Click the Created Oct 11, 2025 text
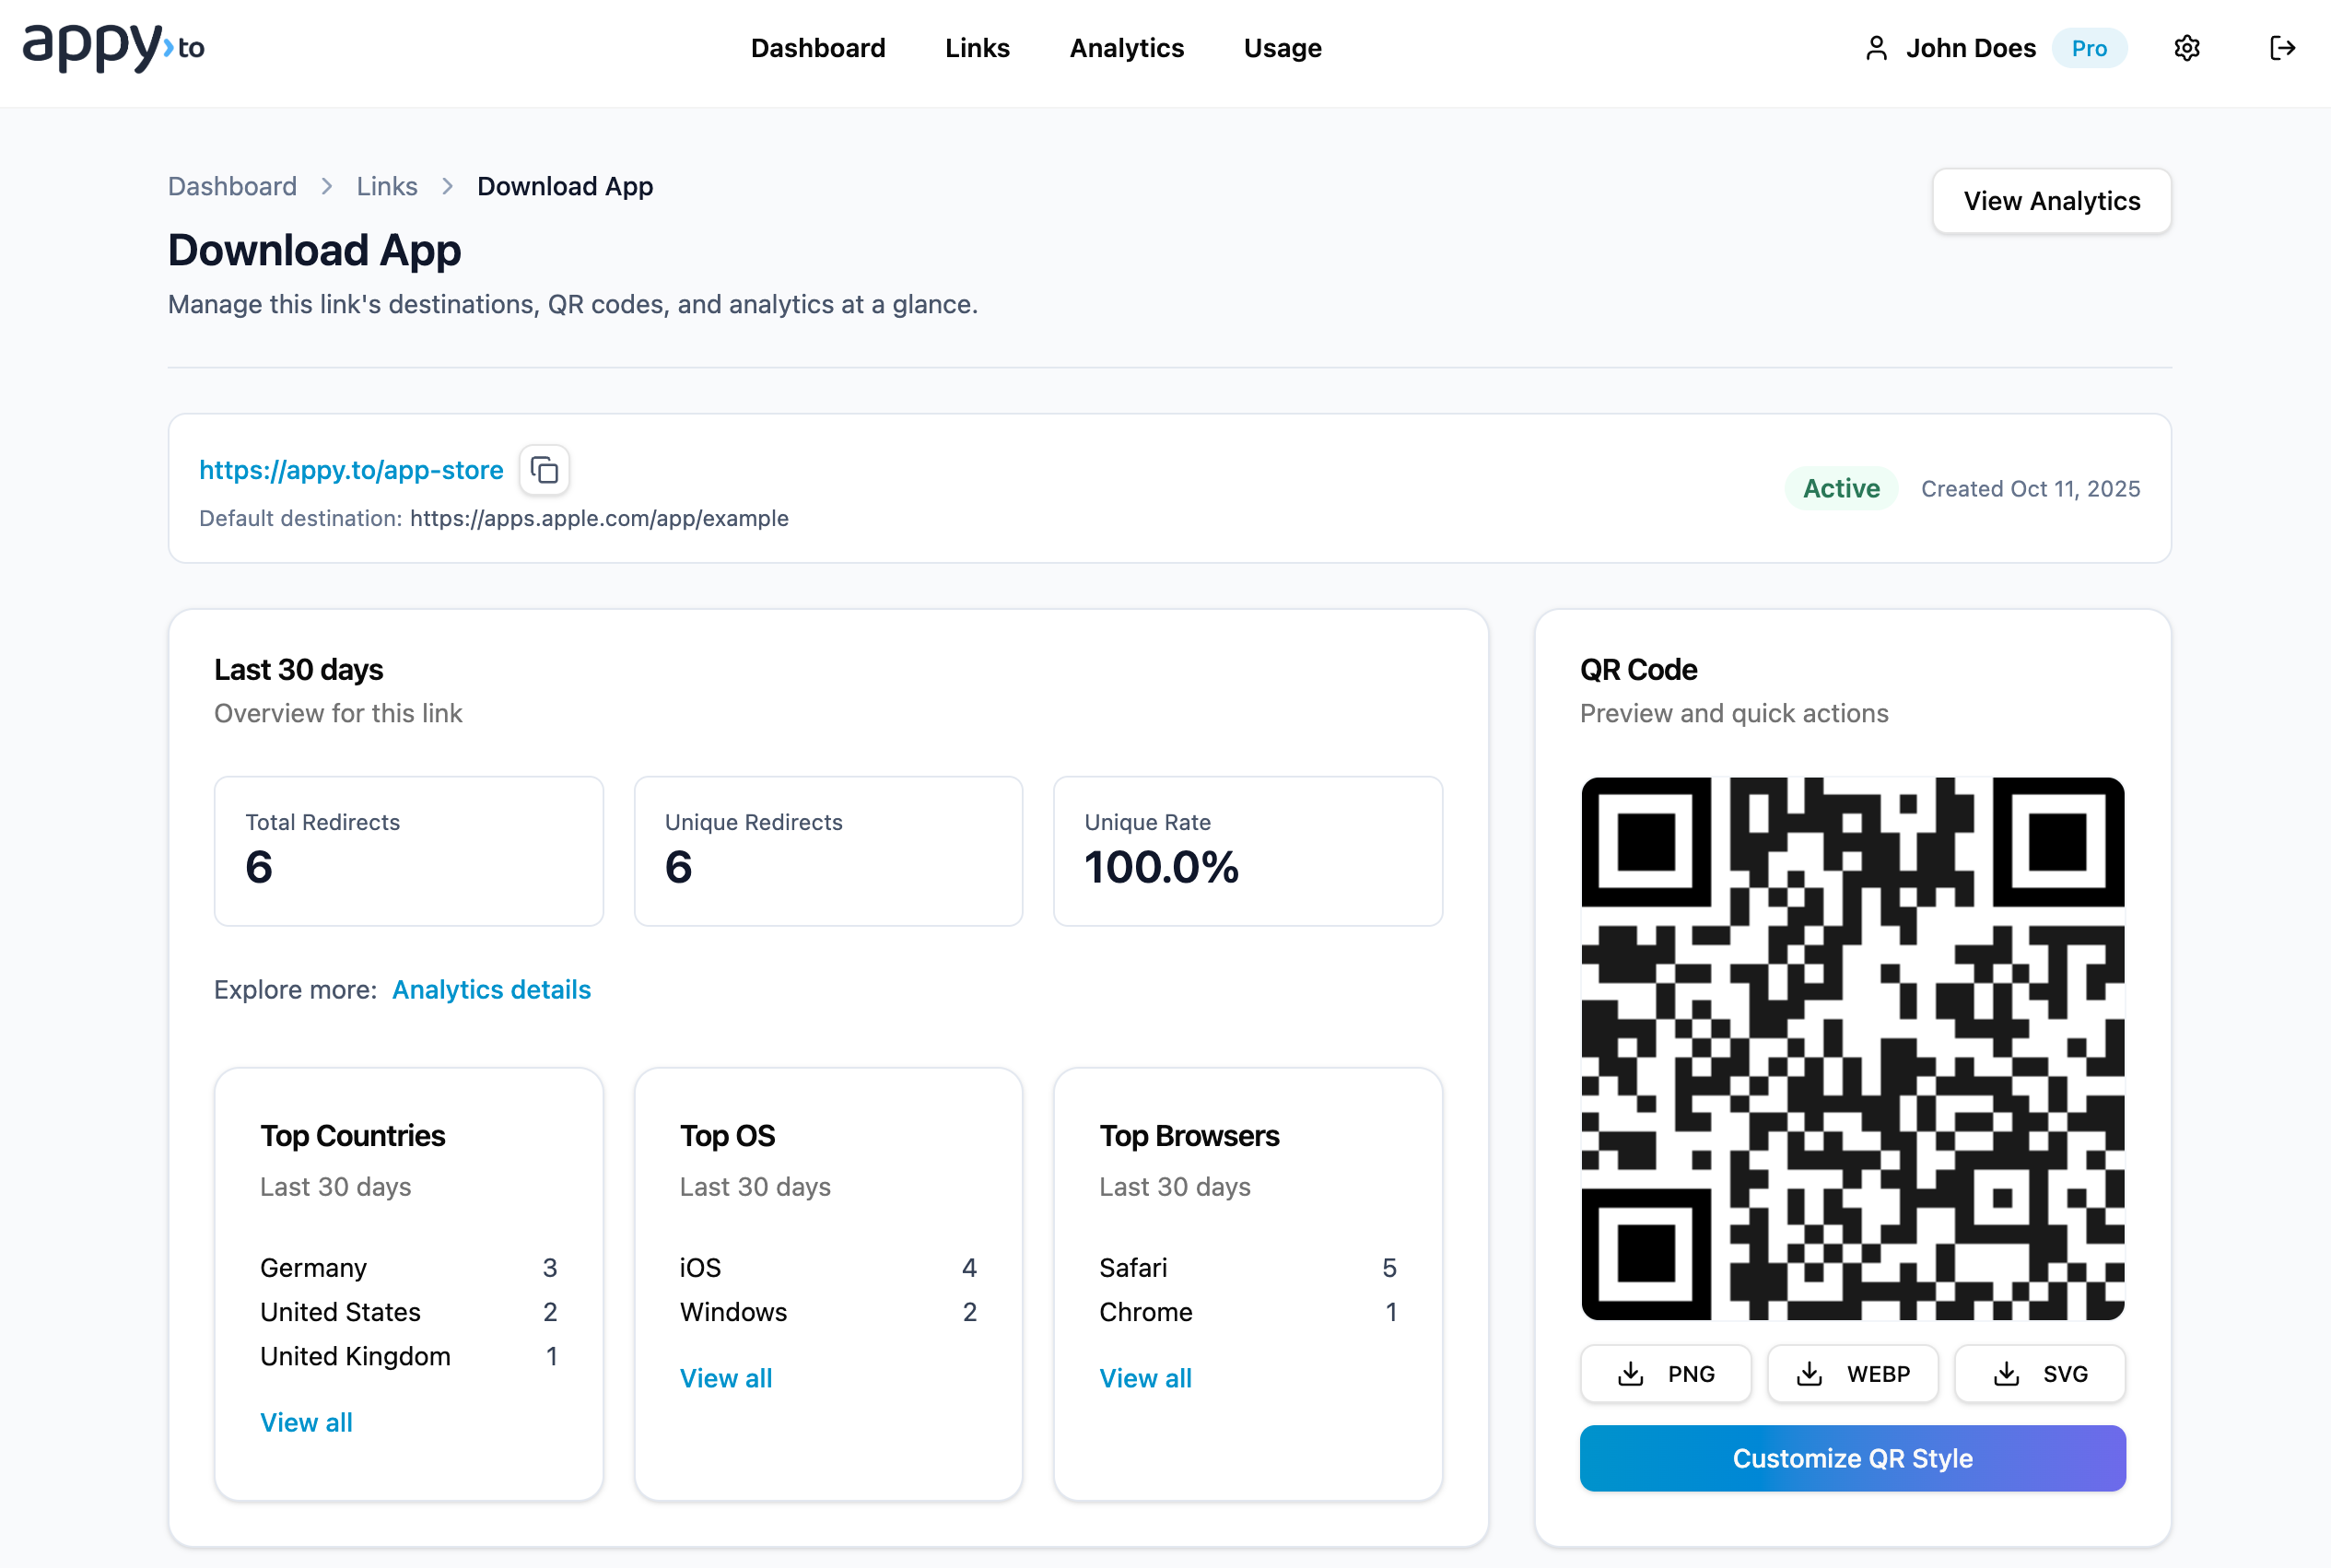This screenshot has height=1568, width=2331. (2030, 488)
